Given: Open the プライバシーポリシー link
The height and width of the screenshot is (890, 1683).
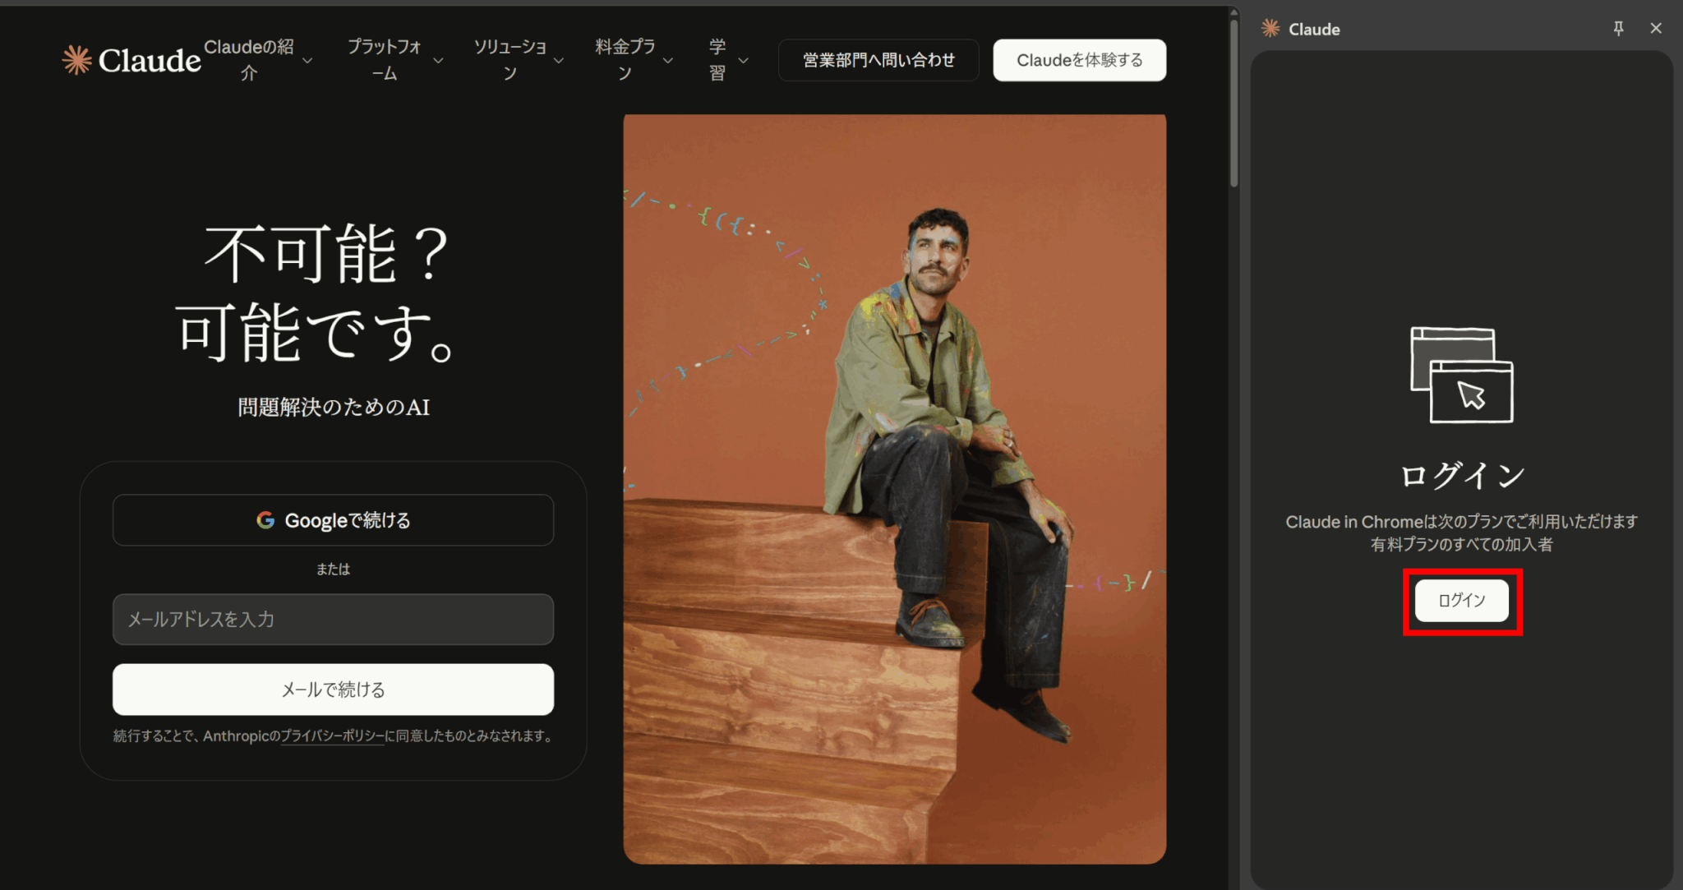Looking at the screenshot, I should [332, 736].
